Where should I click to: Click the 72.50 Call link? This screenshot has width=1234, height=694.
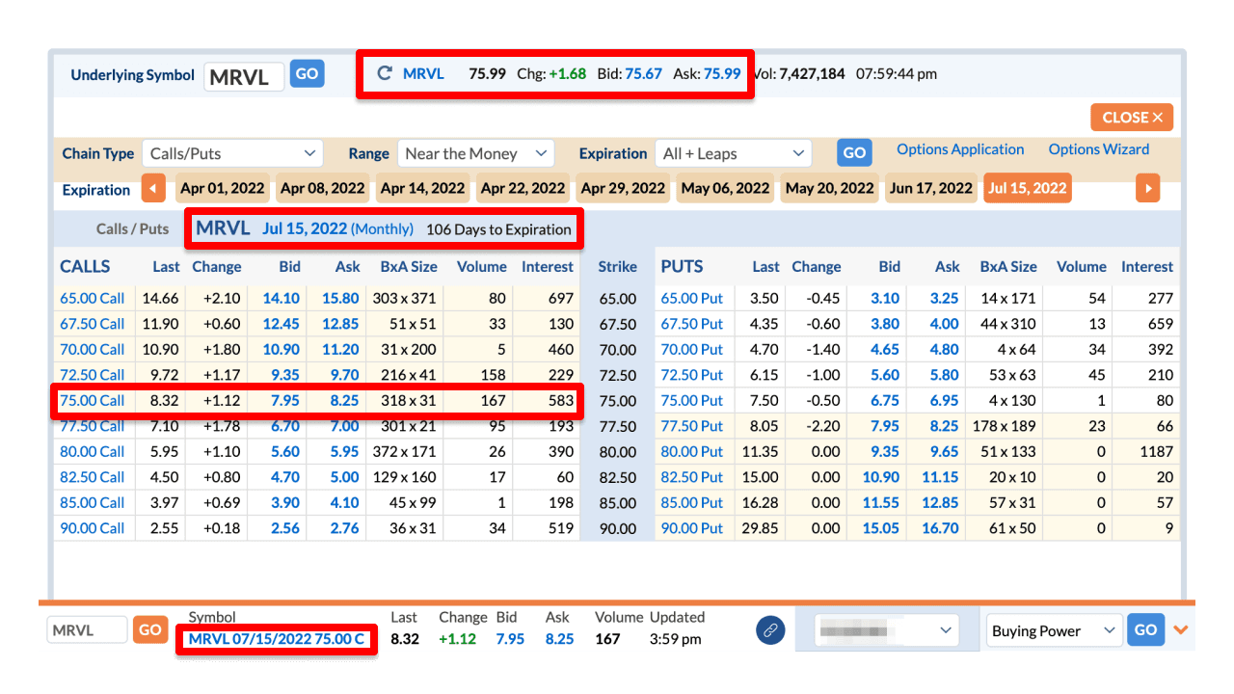93,375
